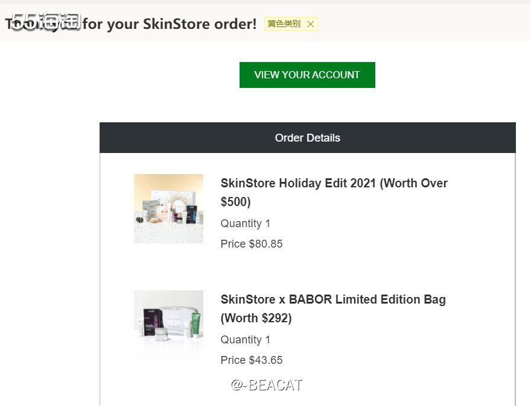Click Quantity 1 under BABOR Bag

[x=246, y=340]
